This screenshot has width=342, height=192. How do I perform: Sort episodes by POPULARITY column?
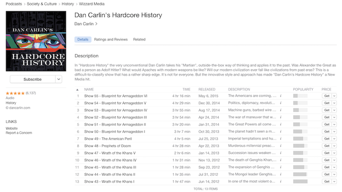point(303,89)
